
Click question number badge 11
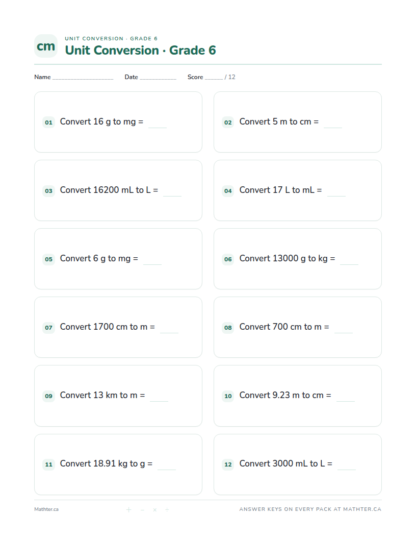point(49,464)
